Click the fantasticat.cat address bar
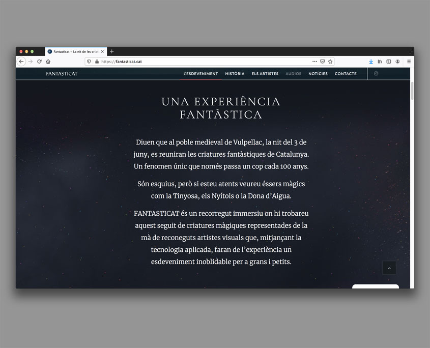The image size is (430, 348). click(x=204, y=62)
